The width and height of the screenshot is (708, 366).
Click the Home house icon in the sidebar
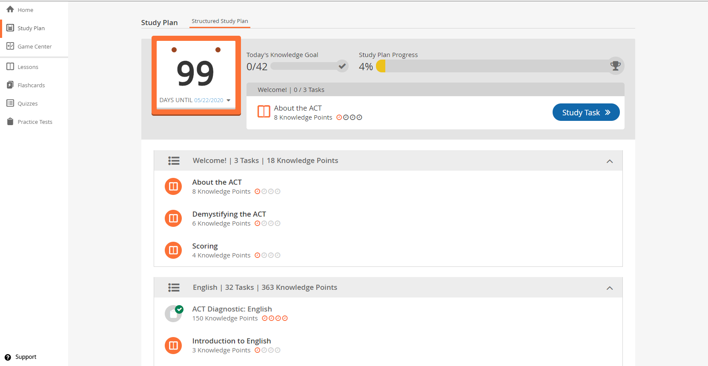(10, 9)
